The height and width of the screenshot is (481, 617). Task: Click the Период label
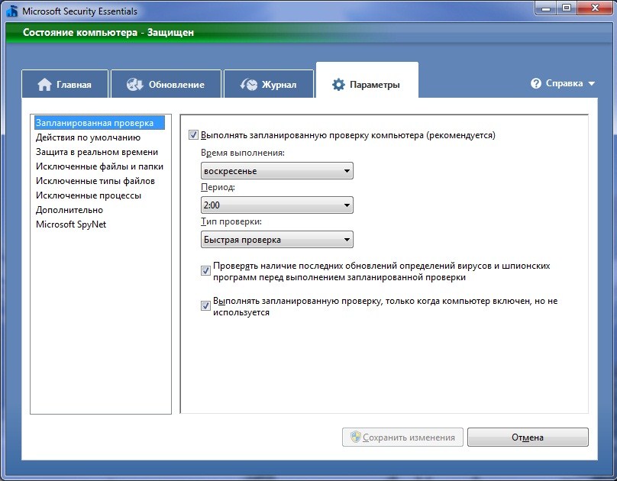click(218, 187)
